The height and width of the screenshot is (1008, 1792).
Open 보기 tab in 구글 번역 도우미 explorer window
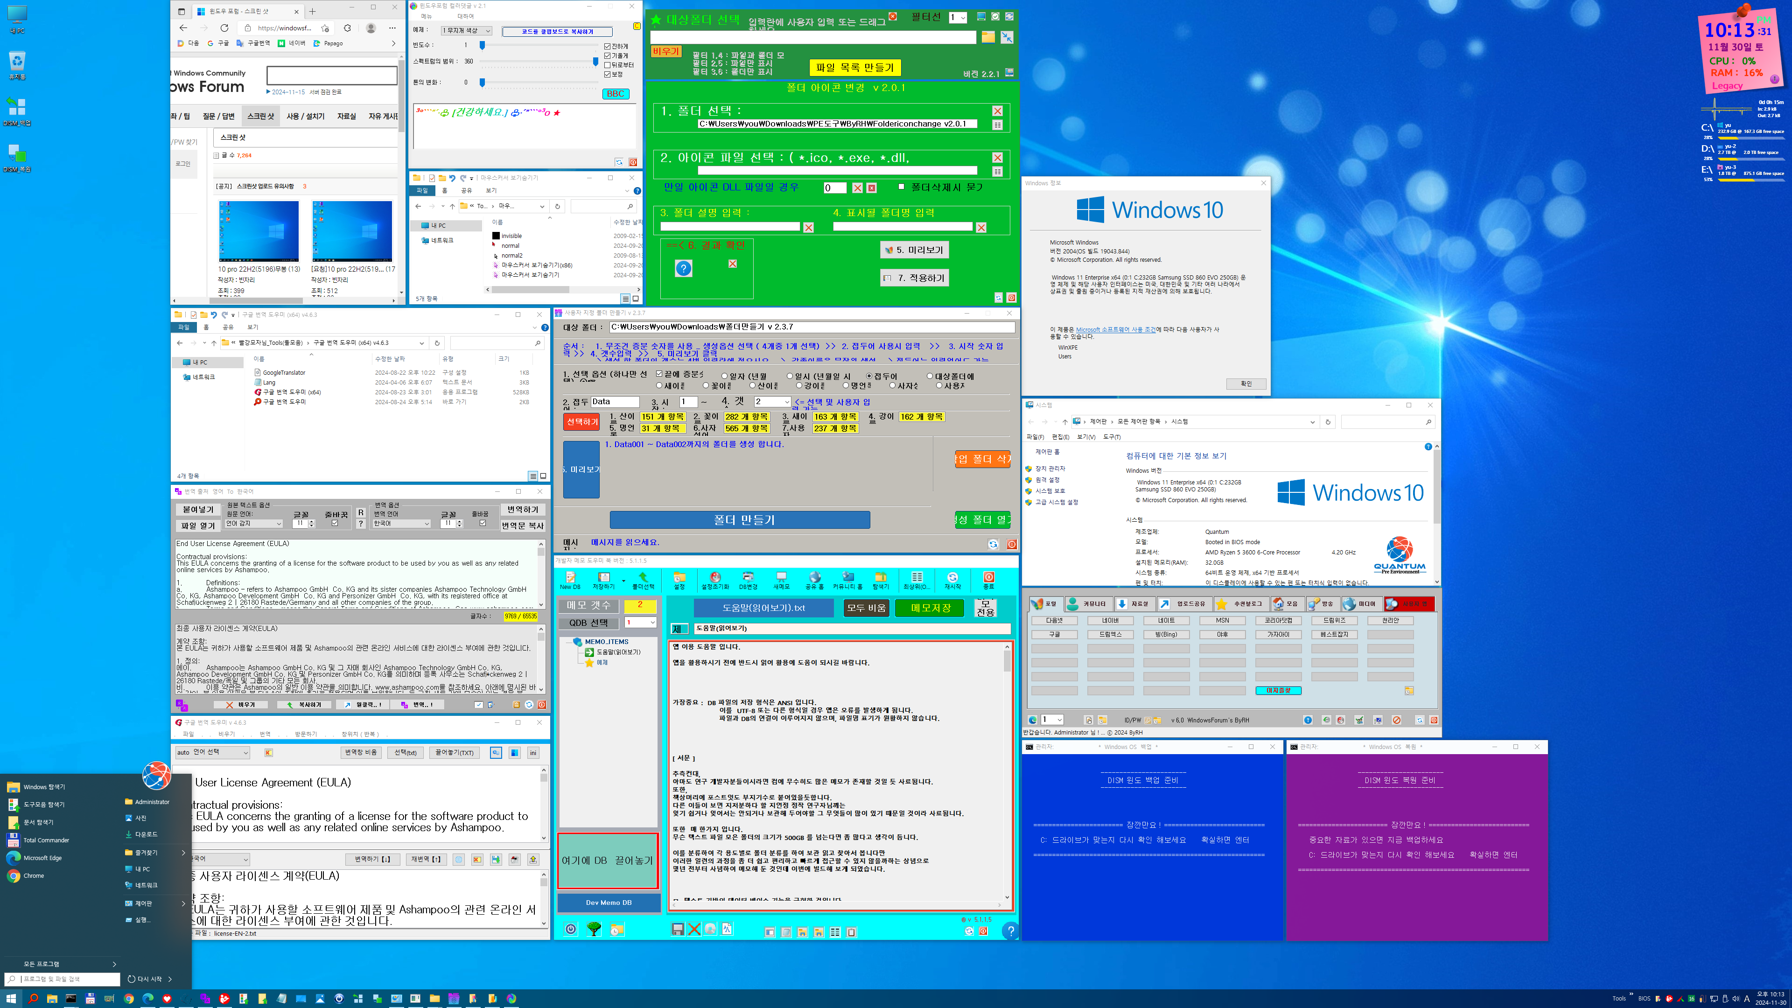click(252, 327)
